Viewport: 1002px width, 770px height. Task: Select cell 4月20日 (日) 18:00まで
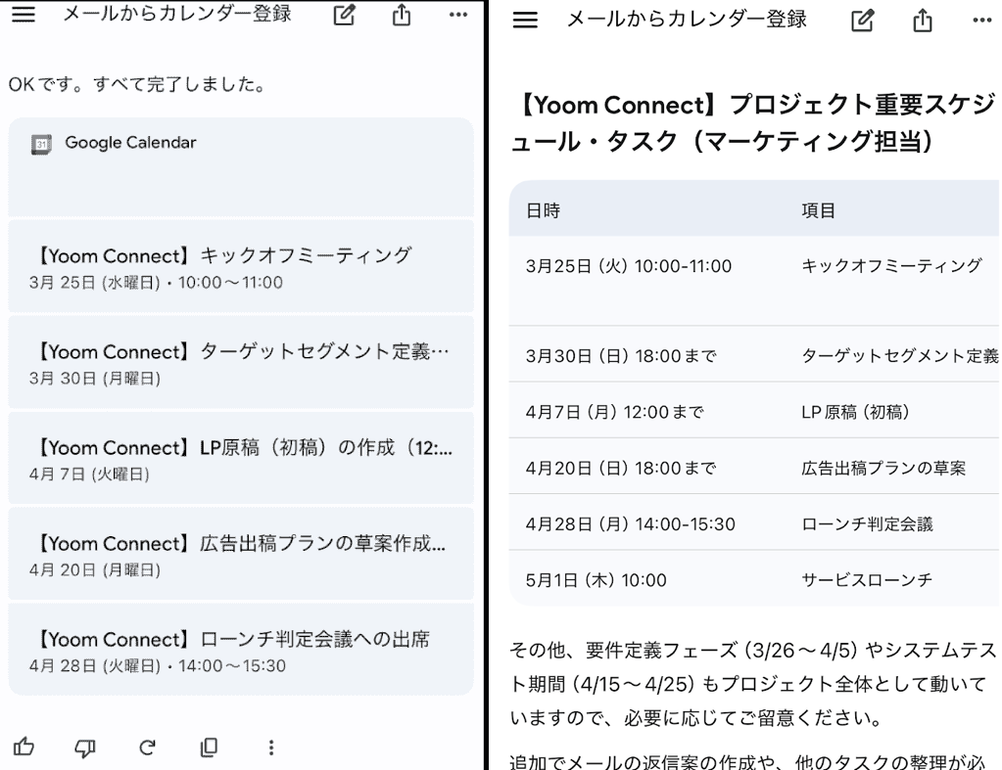(x=621, y=468)
